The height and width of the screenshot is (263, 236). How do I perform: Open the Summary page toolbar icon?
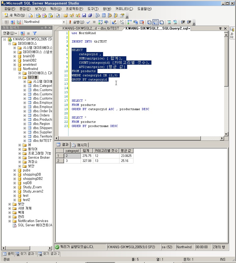point(104,15)
